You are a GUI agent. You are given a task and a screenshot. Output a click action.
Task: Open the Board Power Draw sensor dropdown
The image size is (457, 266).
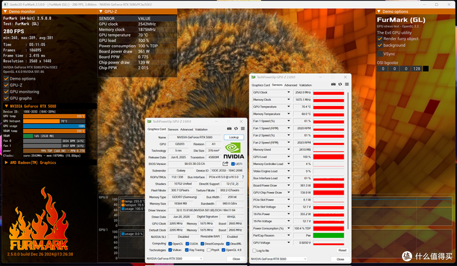click(x=289, y=185)
